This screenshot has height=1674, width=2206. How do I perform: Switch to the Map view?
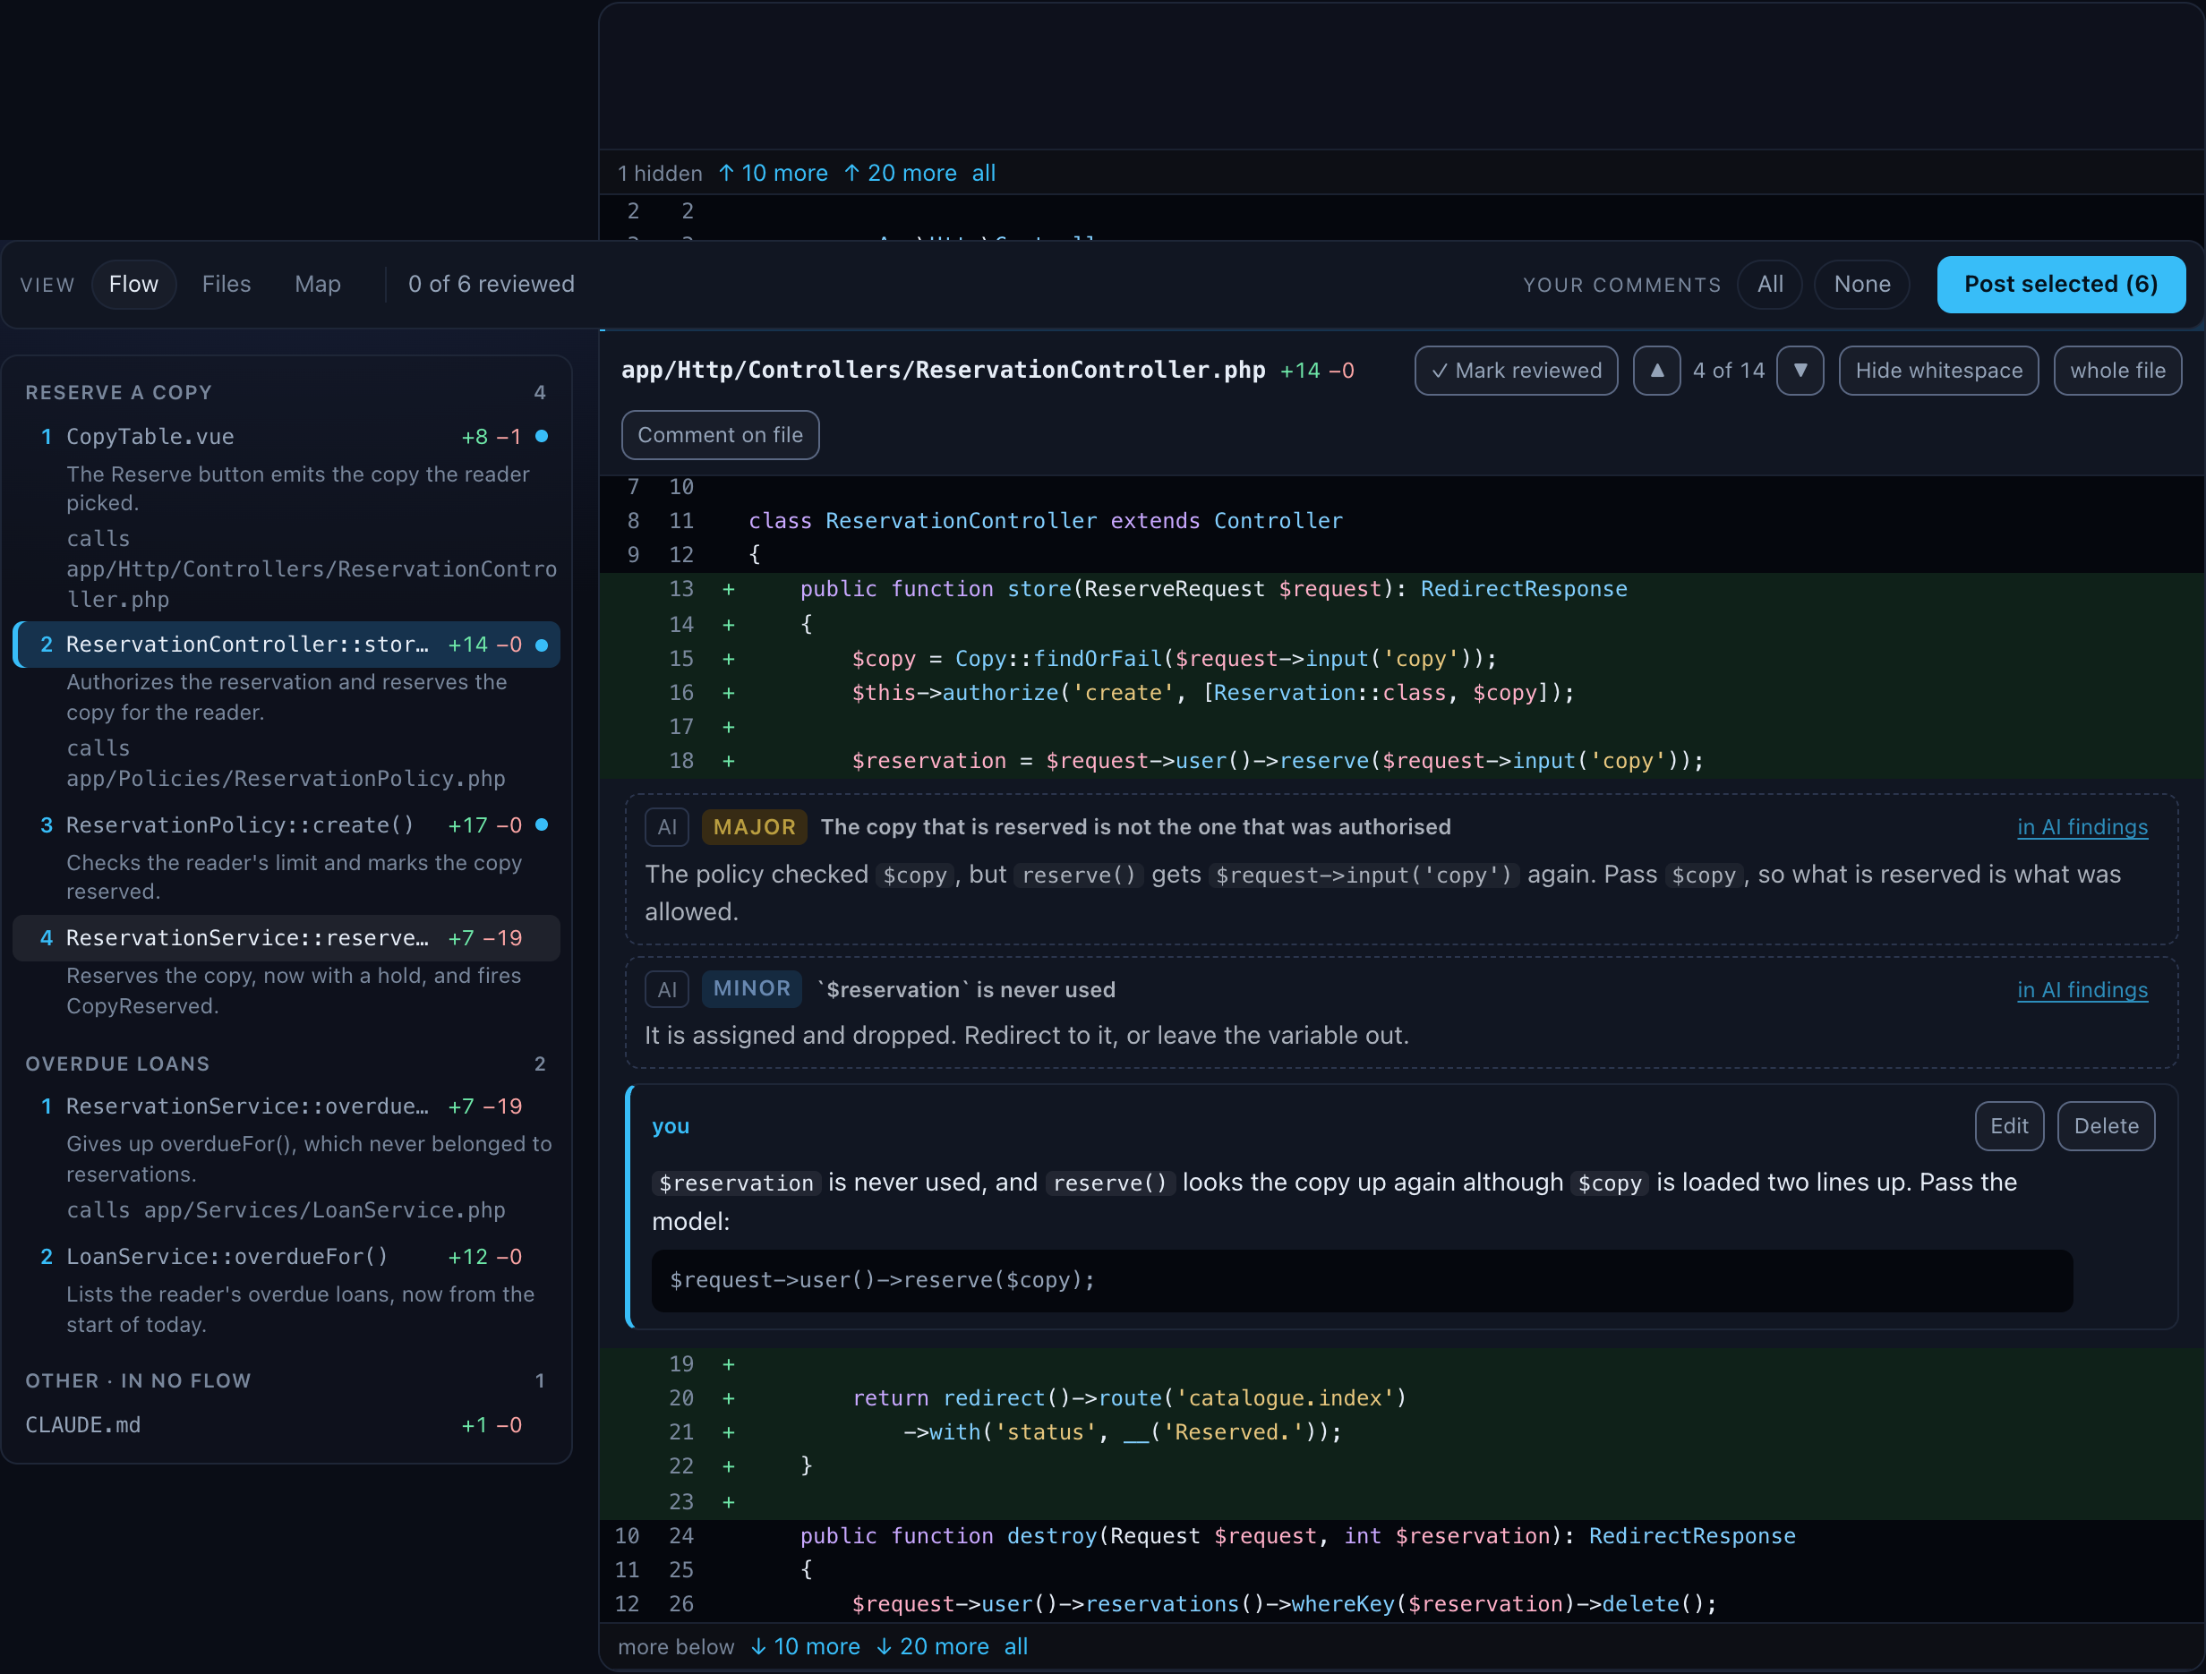(318, 284)
